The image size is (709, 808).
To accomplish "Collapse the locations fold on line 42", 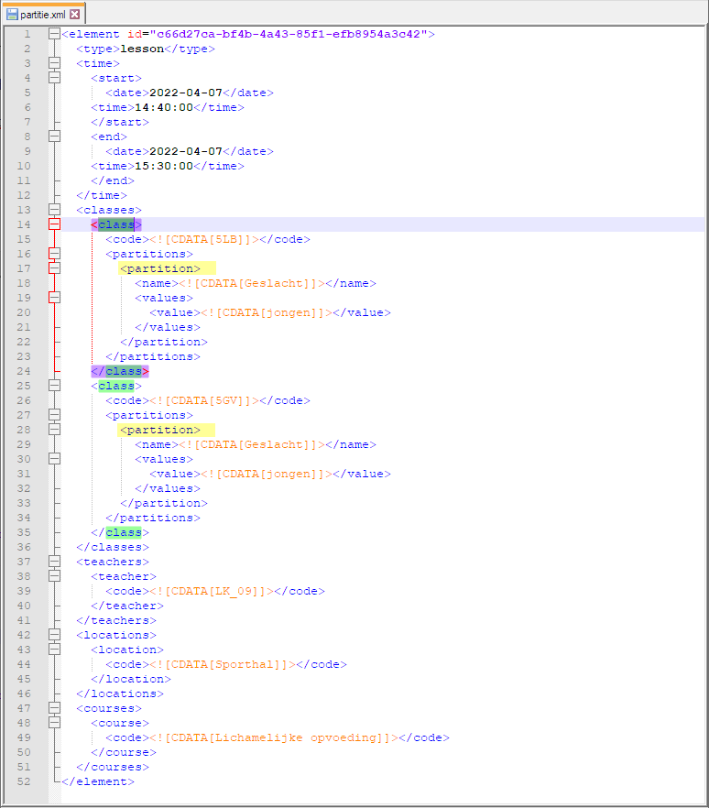I will coord(54,635).
